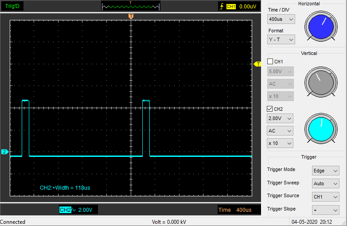
Task: Change Trigger Sweep Auto dropdown
Action: pos(326,183)
